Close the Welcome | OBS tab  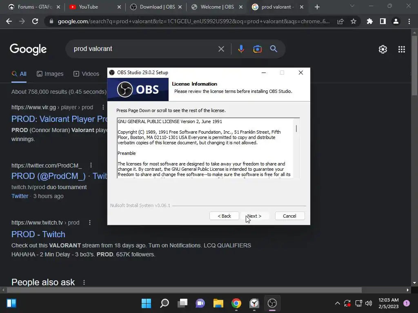pyautogui.click(x=241, y=7)
